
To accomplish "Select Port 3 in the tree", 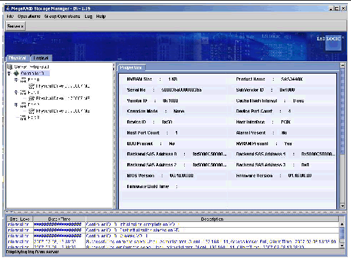I will [34, 118].
